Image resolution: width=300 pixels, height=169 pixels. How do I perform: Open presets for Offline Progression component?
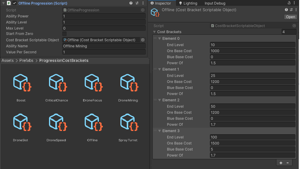tap(137, 3)
